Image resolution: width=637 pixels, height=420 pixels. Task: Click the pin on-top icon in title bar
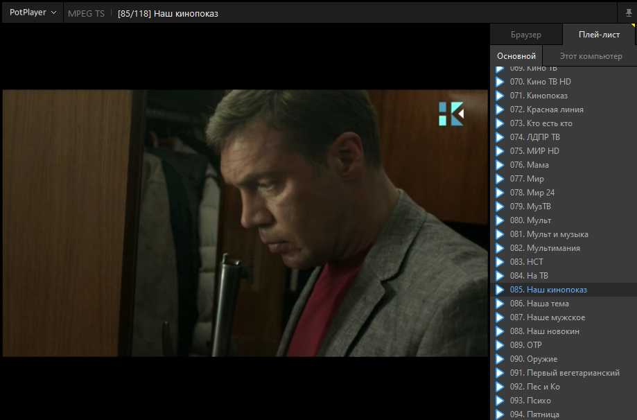point(629,13)
